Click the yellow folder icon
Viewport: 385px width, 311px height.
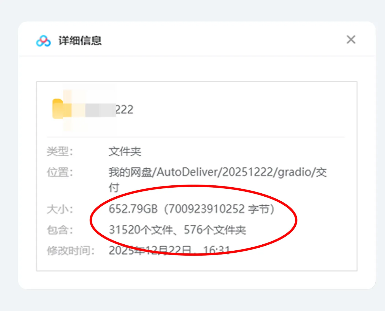58,109
